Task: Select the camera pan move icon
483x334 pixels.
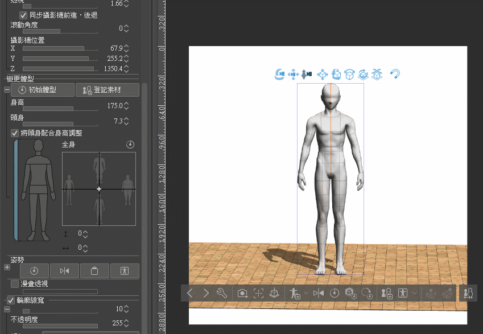Action: point(294,74)
